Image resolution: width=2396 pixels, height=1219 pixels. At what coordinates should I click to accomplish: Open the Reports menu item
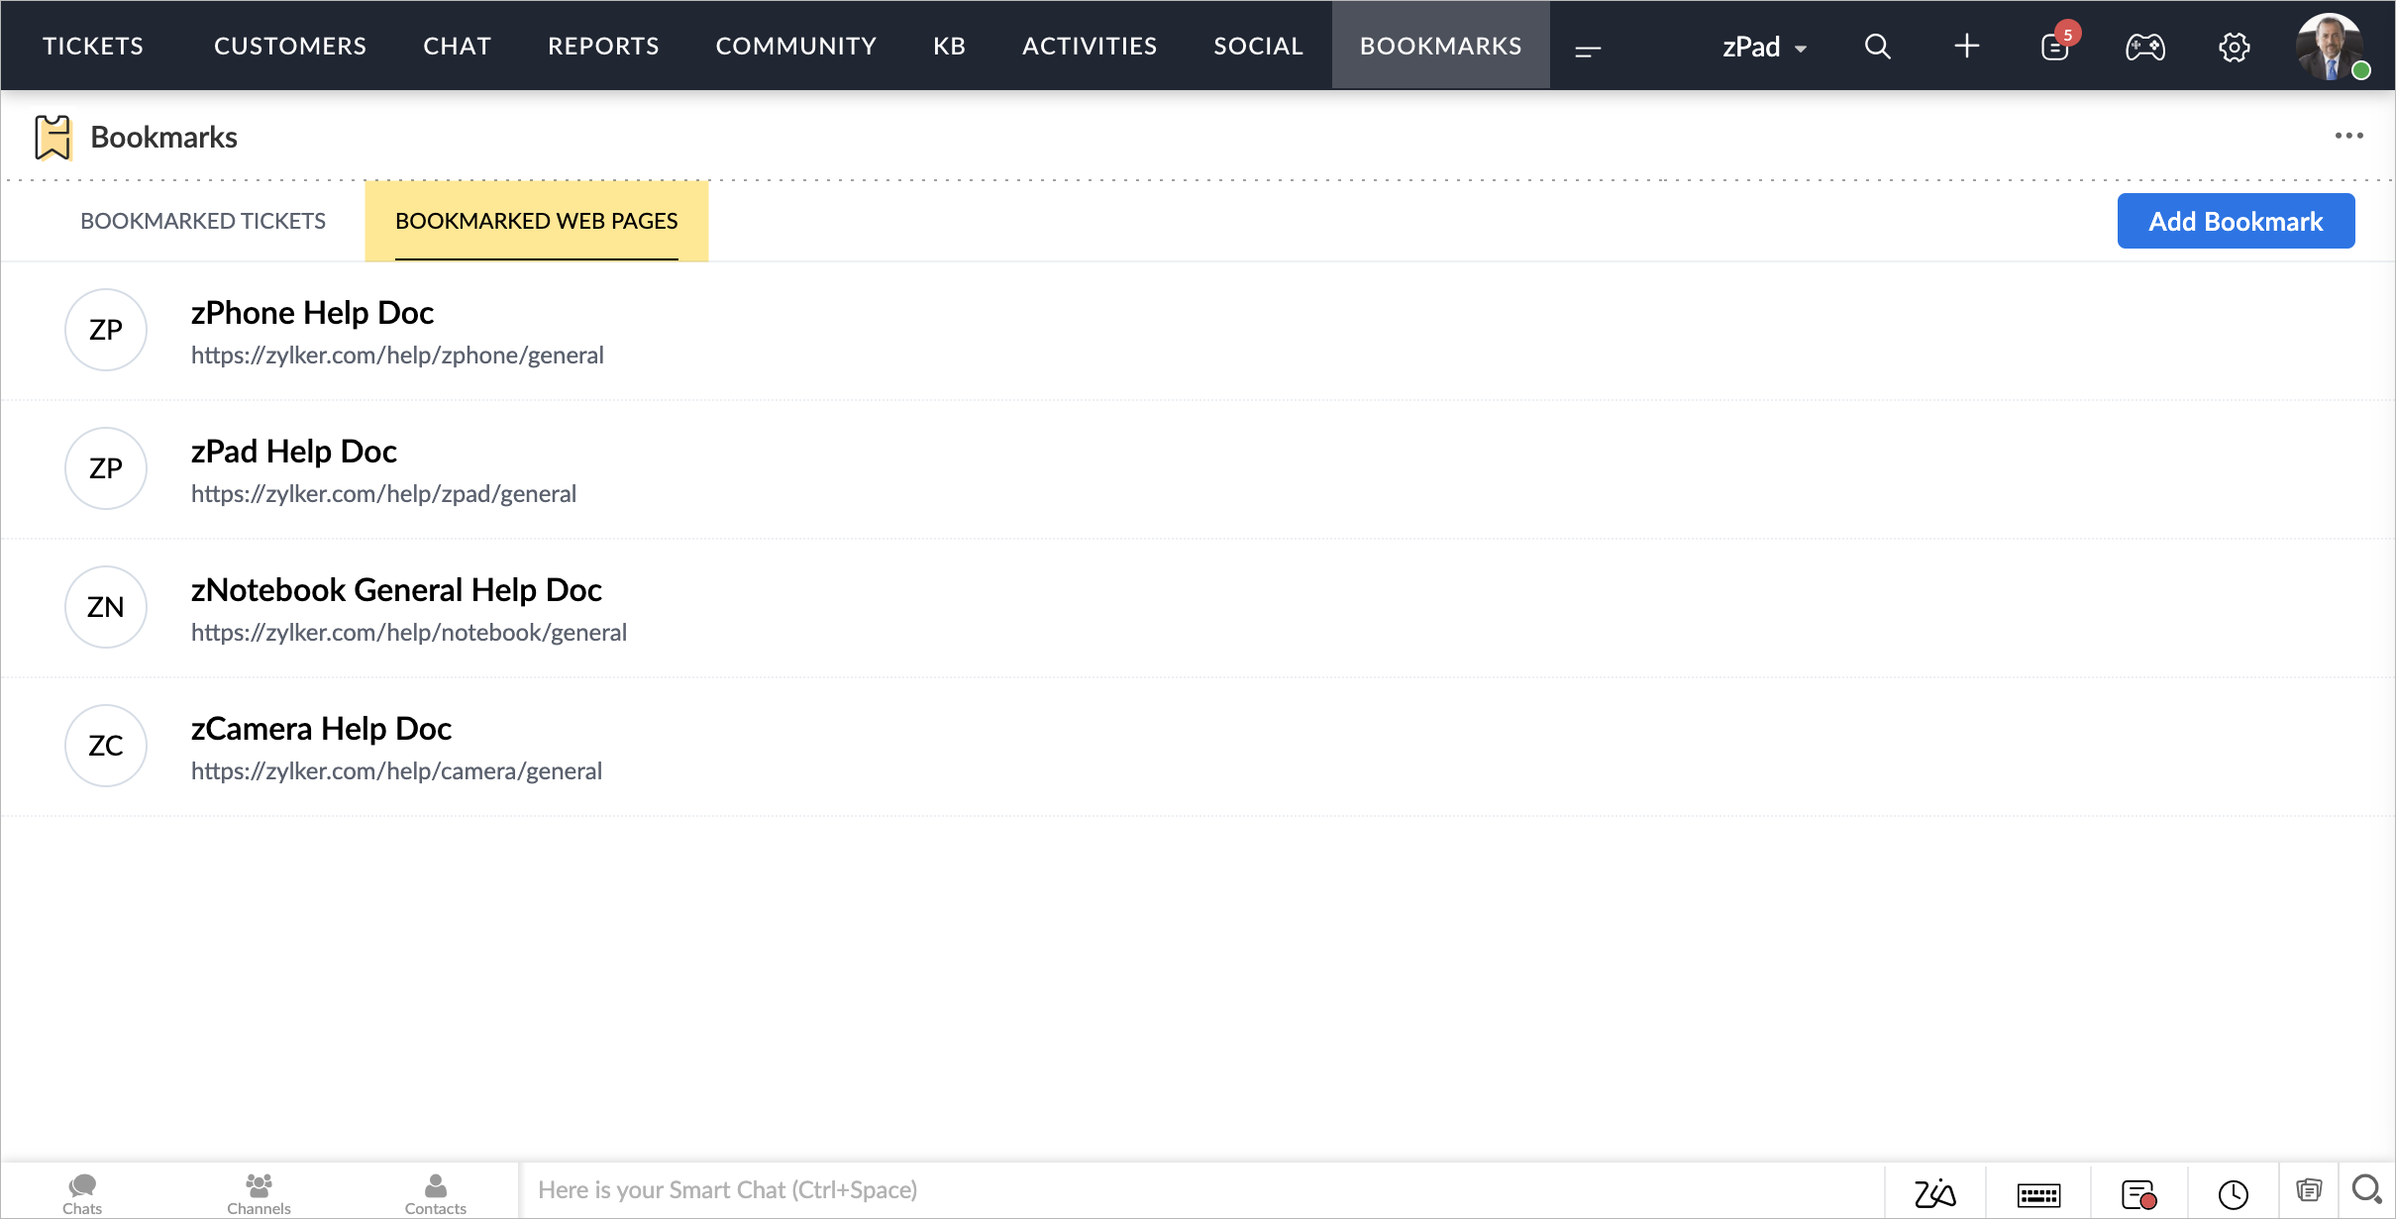point(603,47)
